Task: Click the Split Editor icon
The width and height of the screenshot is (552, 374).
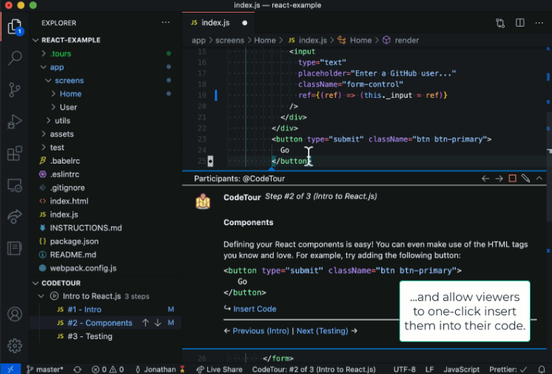Action: click(520, 23)
